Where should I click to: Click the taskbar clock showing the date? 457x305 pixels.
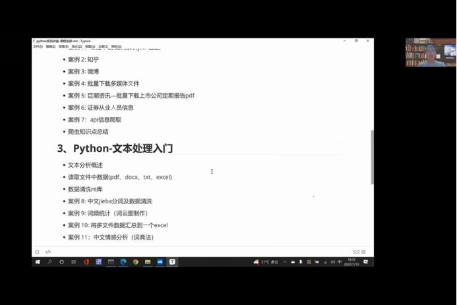click(351, 262)
